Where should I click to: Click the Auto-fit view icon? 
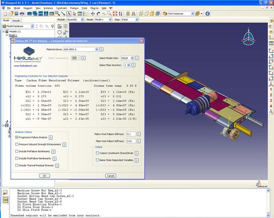[115, 13]
